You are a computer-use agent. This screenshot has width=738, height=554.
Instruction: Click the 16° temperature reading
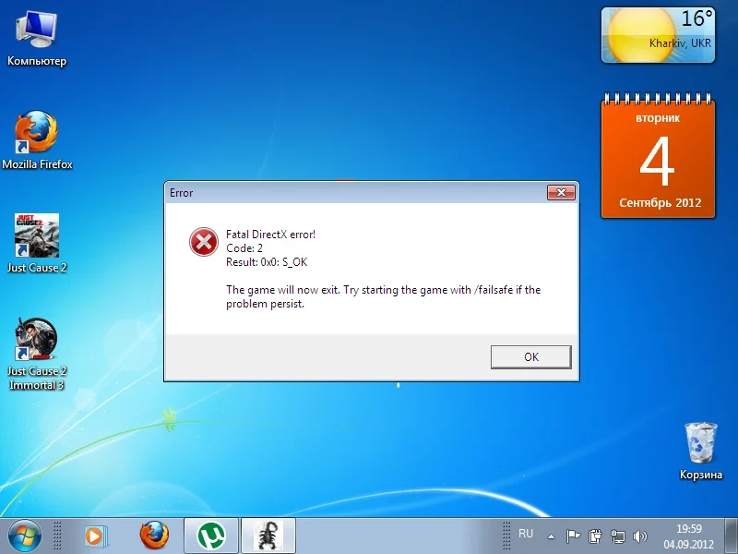[x=697, y=18]
